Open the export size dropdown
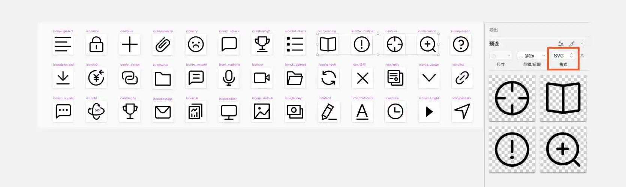Screen dimensions: 626x187 tap(500, 55)
